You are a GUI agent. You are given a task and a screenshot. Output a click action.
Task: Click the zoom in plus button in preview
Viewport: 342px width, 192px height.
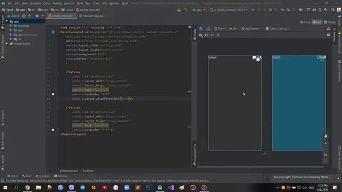click(325, 143)
